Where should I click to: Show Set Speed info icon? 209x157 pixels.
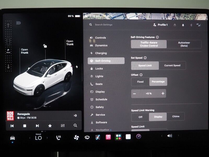[x=145, y=58]
